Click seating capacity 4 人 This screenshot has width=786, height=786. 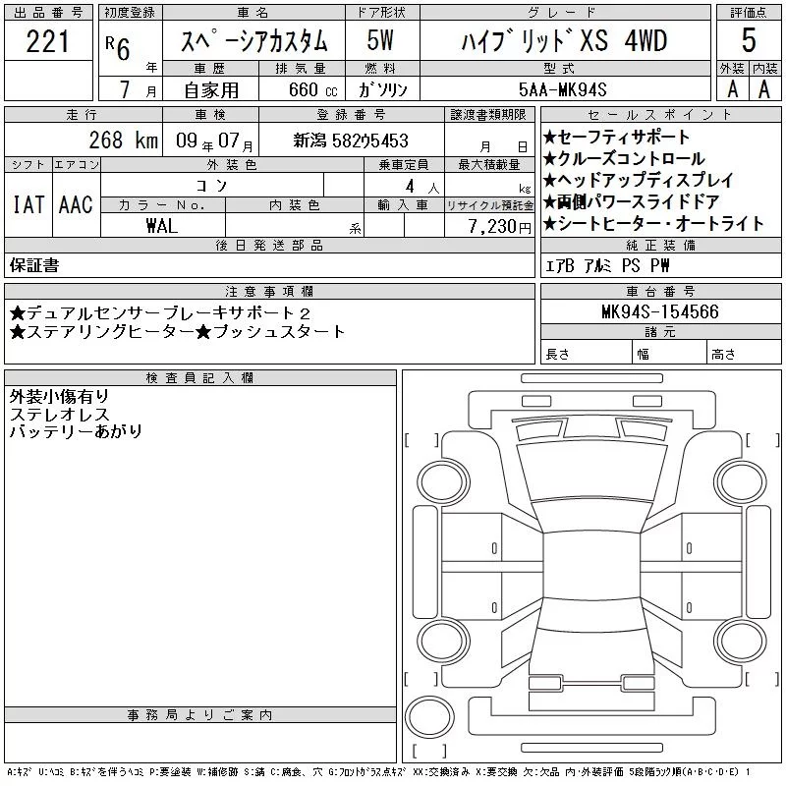[x=422, y=186]
